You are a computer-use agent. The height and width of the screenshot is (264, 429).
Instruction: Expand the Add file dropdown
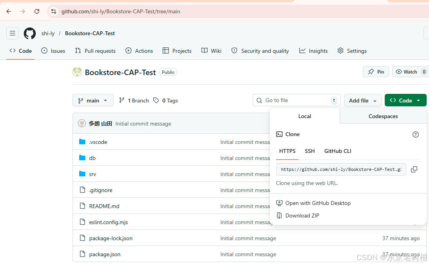362,101
